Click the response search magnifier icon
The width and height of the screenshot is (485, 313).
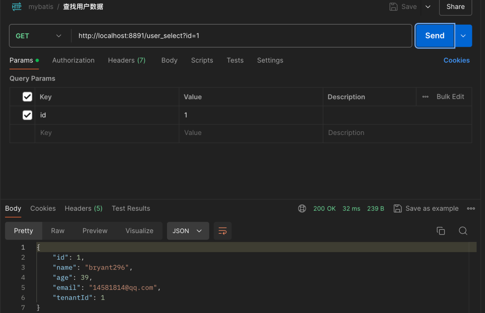coord(463,231)
